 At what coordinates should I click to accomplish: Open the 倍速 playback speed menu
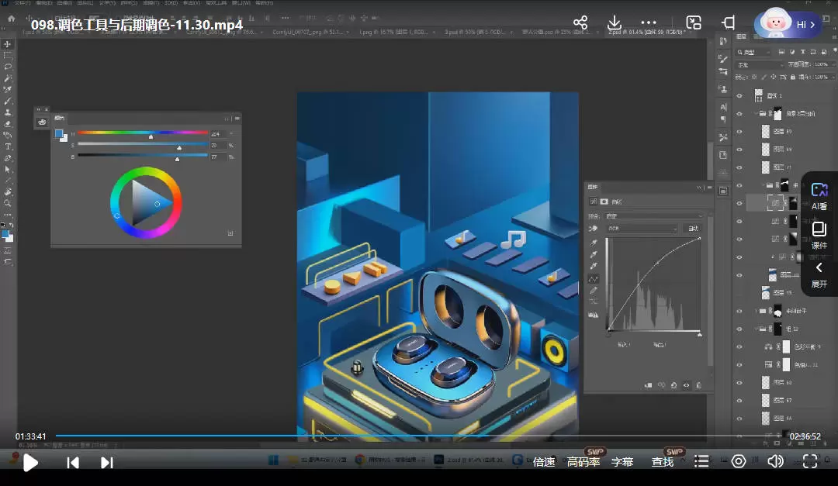click(x=544, y=462)
